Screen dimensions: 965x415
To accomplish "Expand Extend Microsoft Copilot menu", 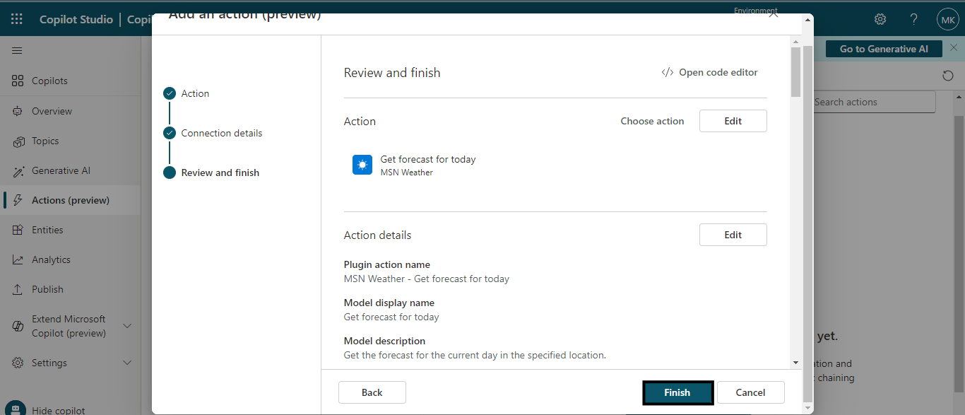I will [x=127, y=326].
